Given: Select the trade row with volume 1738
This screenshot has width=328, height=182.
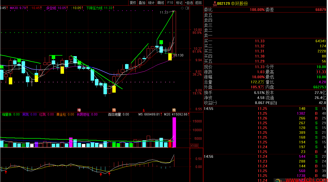Looking at the screenshot, I should 265,176.
